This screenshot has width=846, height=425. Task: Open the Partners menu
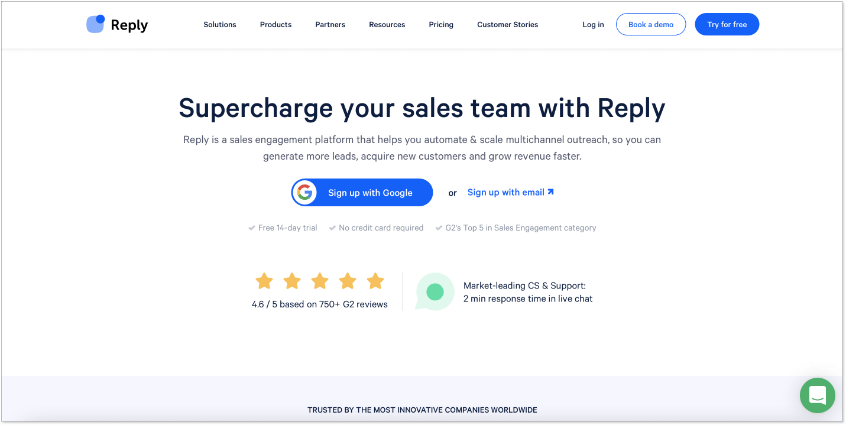[330, 25]
